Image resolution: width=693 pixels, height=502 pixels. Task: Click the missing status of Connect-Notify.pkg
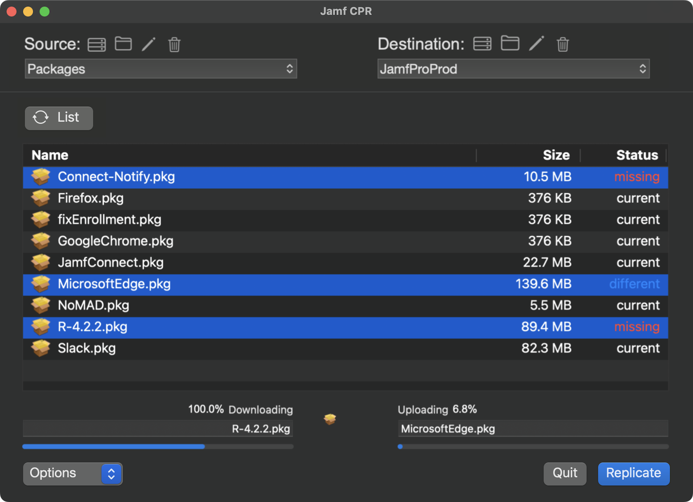(637, 177)
